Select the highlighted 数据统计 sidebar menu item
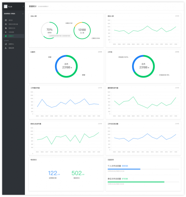The width and height of the screenshot is (186, 197). [x=13, y=36]
